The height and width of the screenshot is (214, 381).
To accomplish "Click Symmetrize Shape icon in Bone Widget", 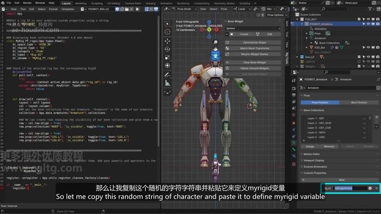I will point(227,42).
